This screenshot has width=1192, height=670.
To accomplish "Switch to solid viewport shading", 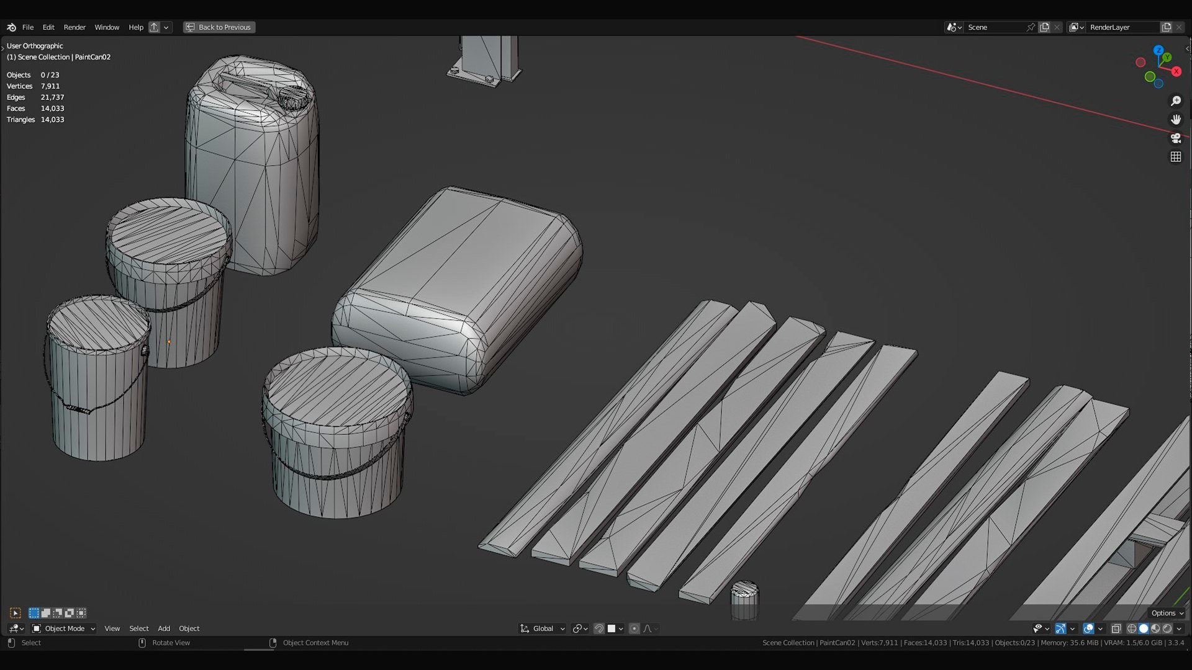I will pos(1144,628).
